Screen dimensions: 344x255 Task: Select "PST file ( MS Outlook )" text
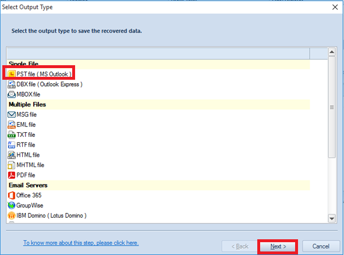coord(44,74)
